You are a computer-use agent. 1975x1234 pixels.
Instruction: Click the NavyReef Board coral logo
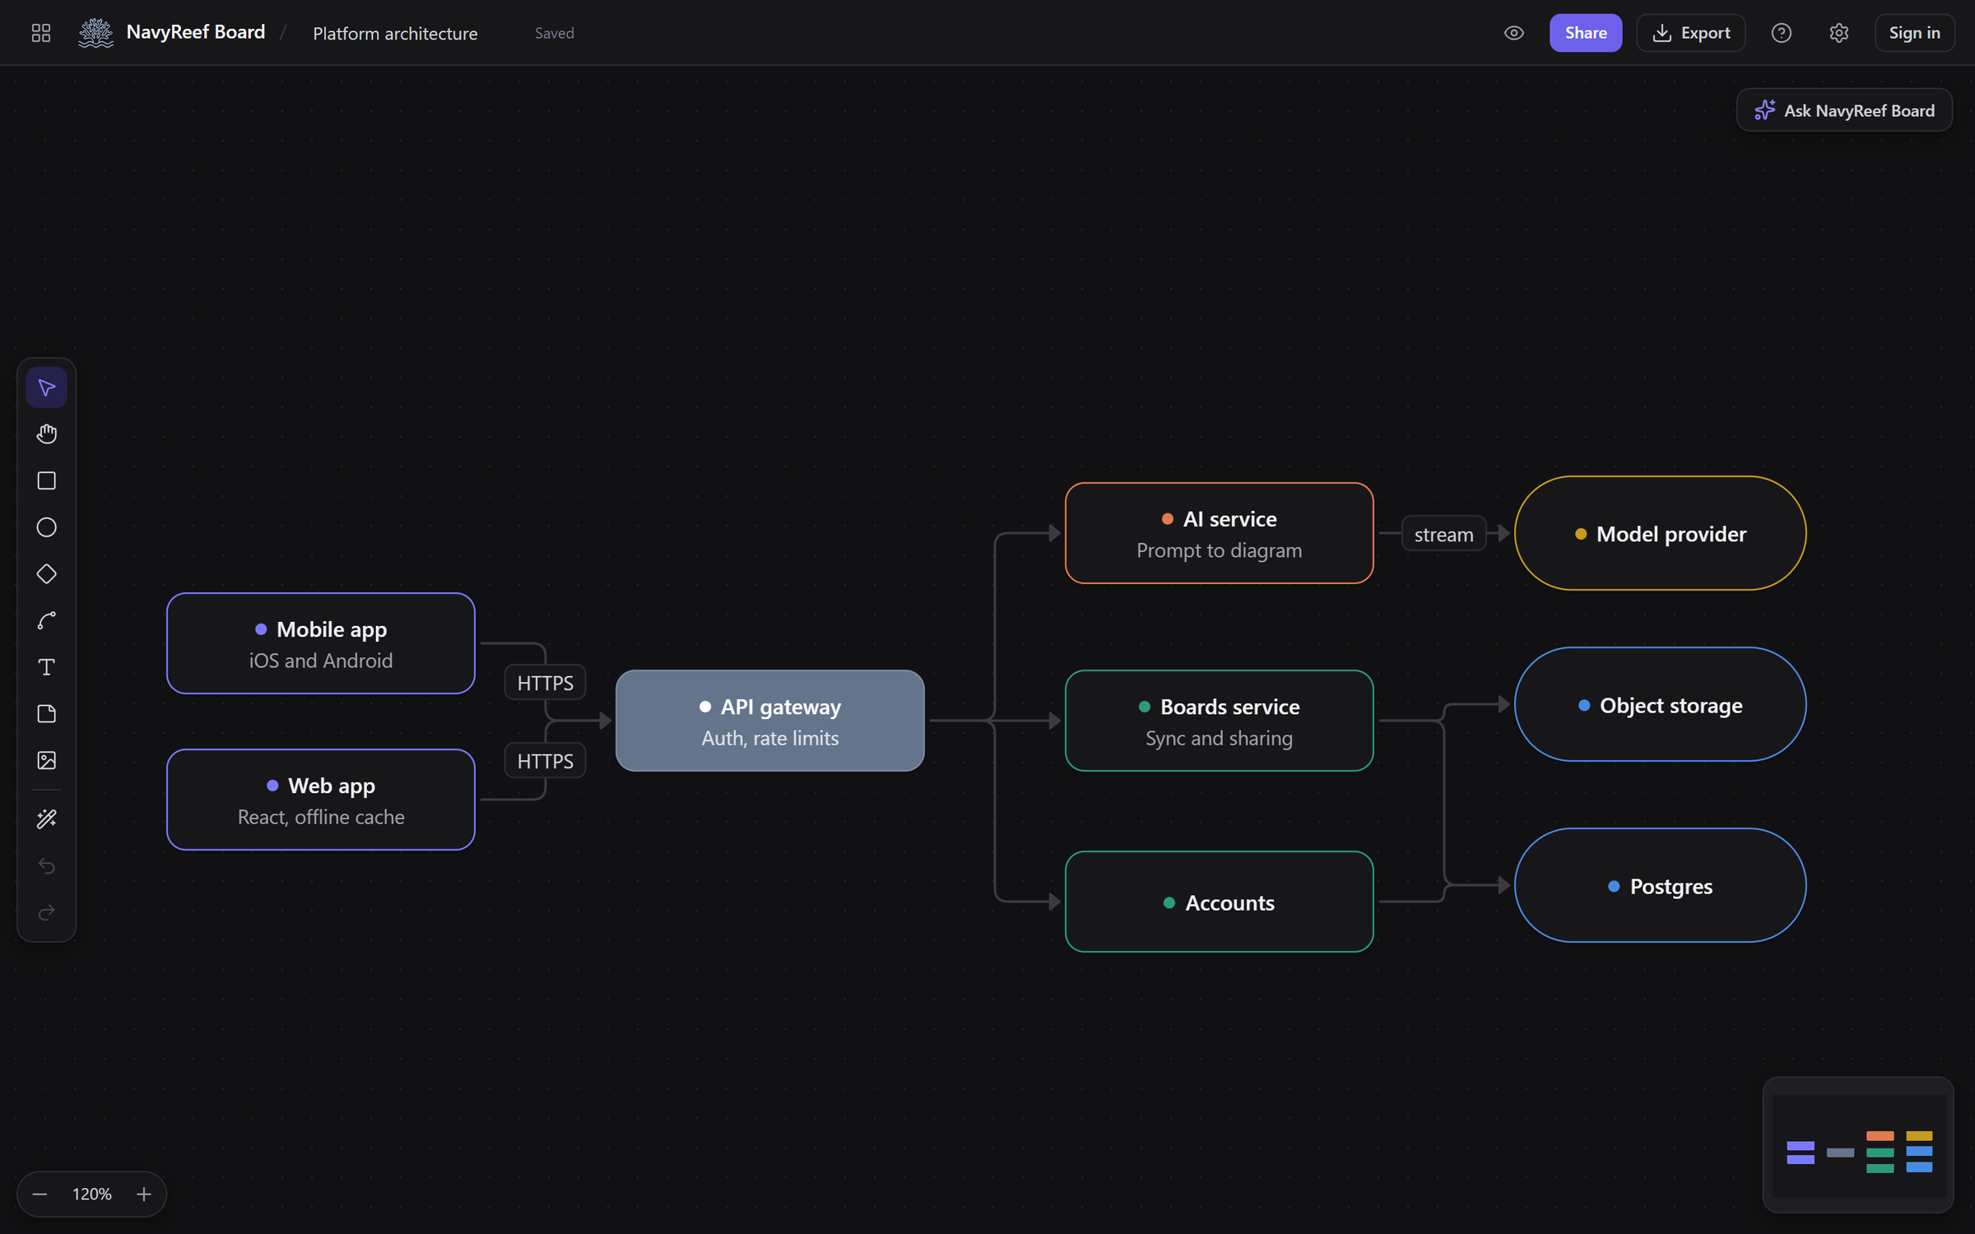click(x=95, y=33)
